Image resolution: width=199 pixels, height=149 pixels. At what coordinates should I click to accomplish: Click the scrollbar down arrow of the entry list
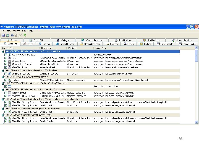197,122
